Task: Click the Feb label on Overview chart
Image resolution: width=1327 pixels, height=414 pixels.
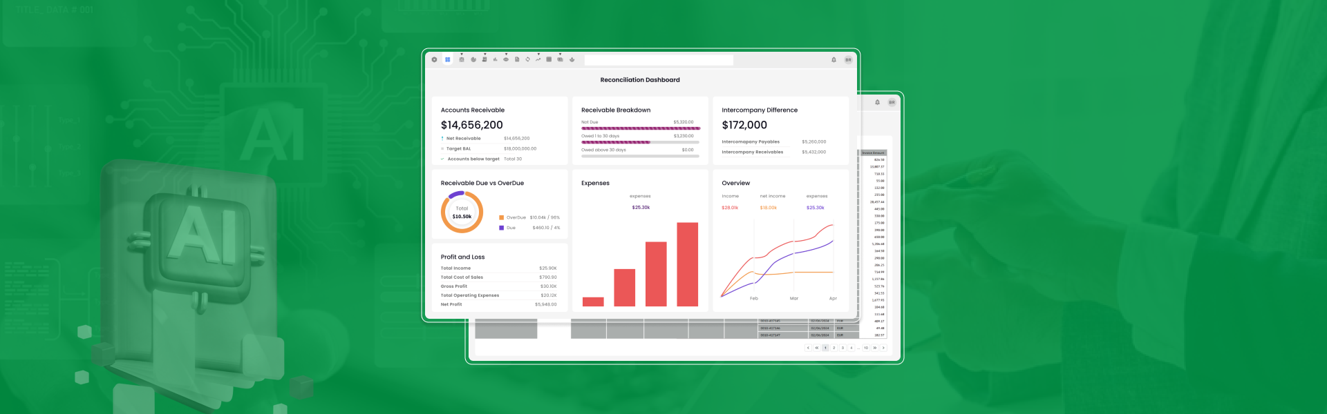Action: click(754, 299)
